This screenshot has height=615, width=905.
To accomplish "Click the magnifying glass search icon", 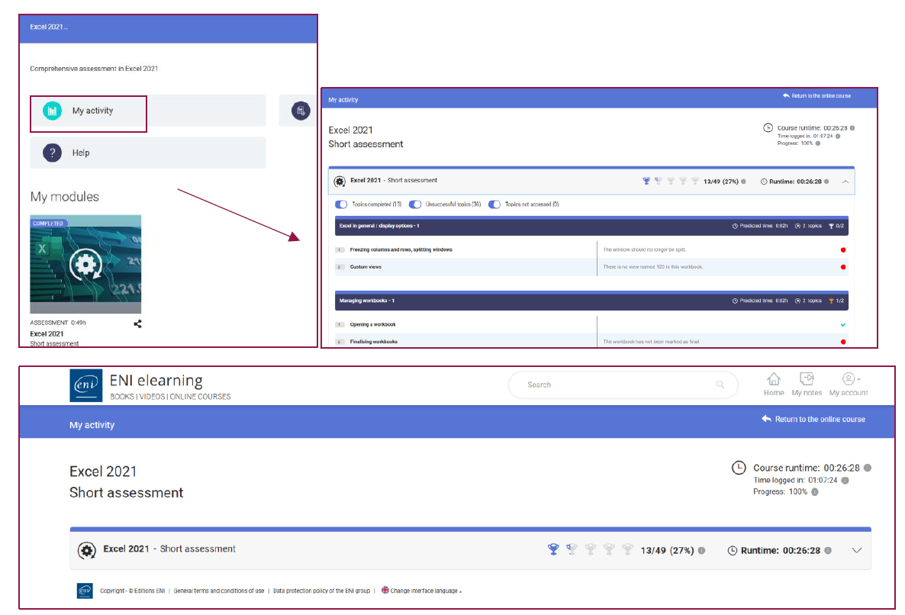I will click(x=720, y=385).
